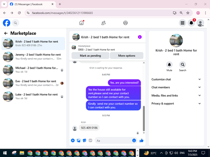Open Eve conversation in chat list
Viewport: 210px width, 157px height.
(x=33, y=83)
